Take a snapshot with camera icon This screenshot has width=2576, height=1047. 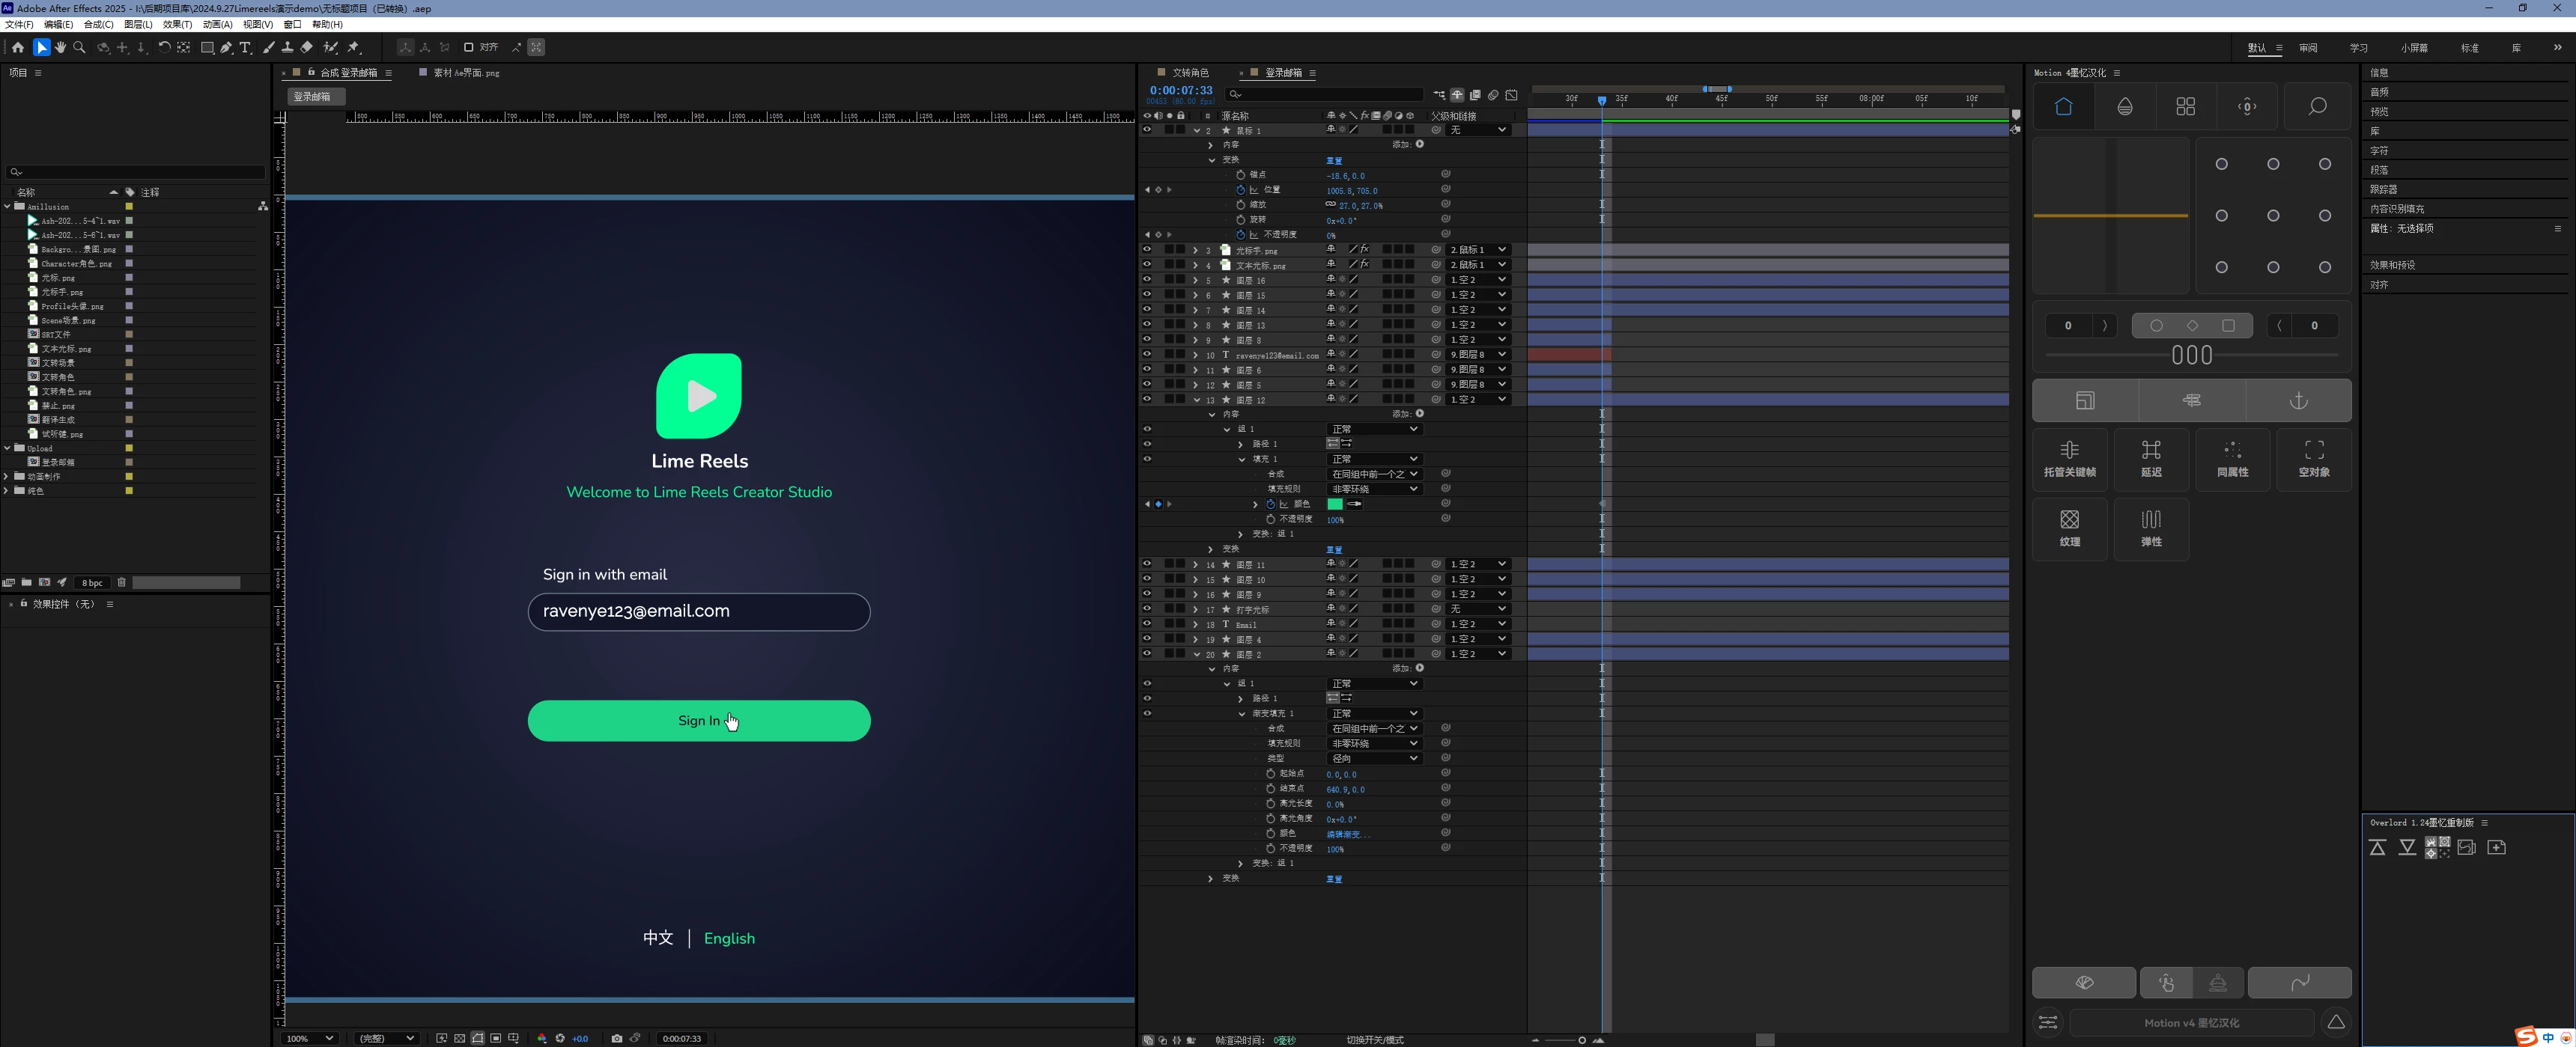click(617, 1038)
